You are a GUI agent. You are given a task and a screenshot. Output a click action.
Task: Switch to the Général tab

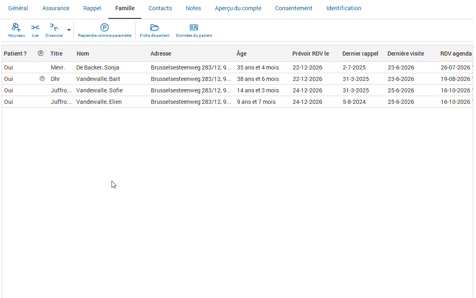[18, 8]
